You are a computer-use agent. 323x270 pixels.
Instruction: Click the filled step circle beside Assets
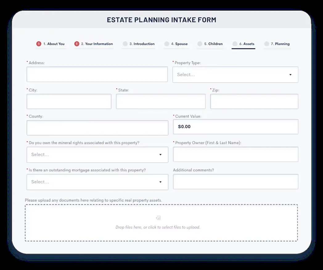point(235,44)
